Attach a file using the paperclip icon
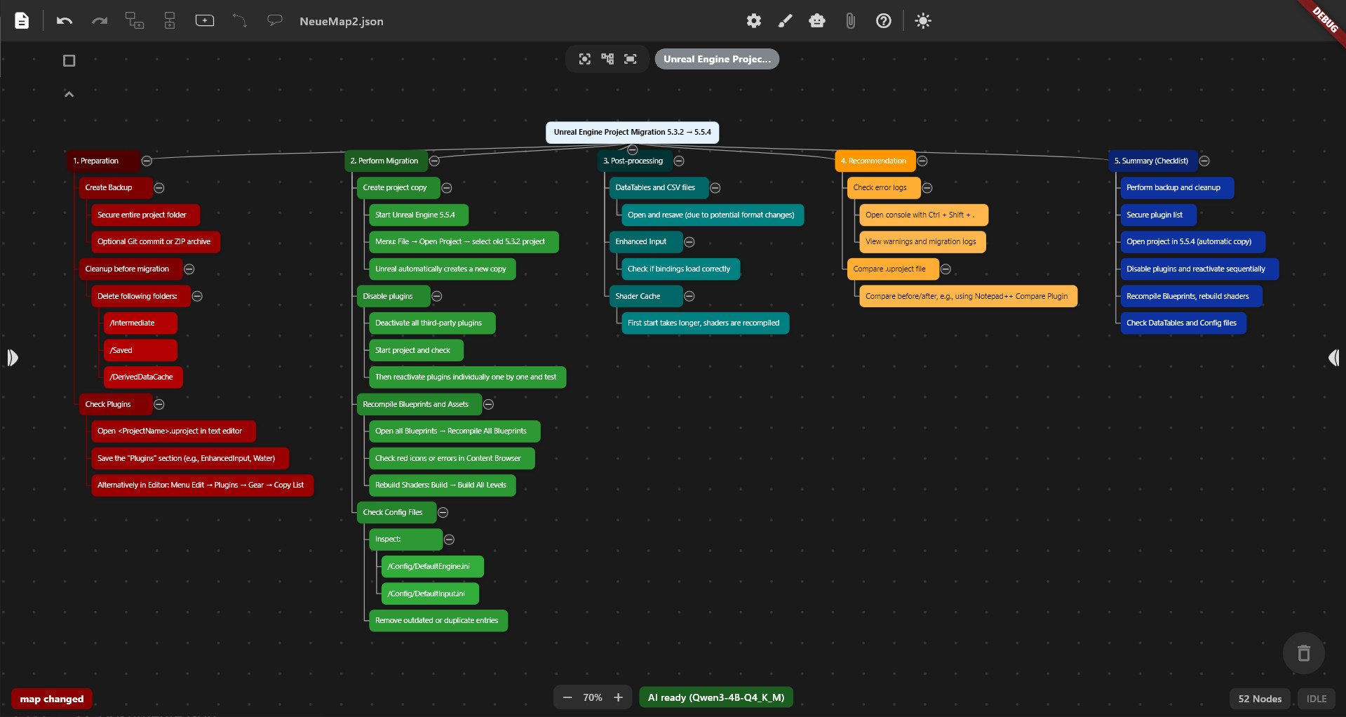 click(x=851, y=21)
